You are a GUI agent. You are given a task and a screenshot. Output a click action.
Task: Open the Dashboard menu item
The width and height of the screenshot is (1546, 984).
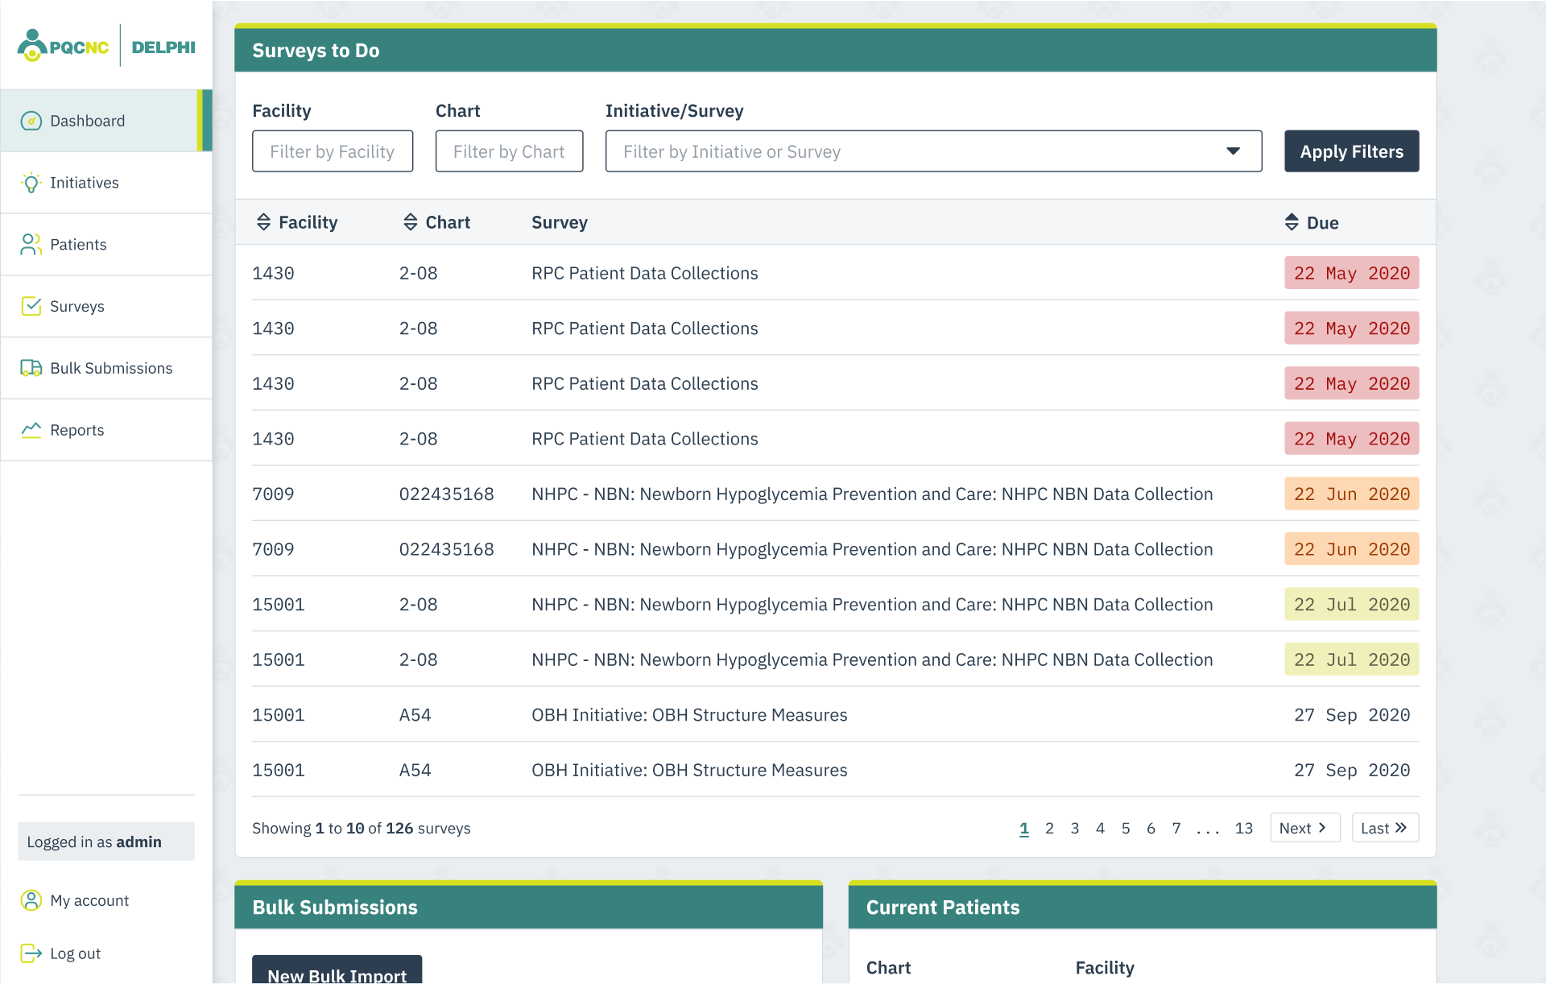tap(106, 121)
